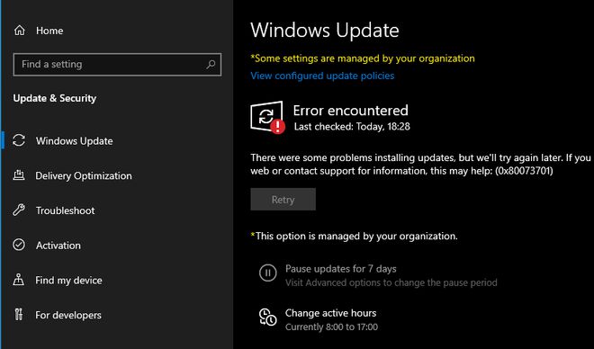
Task: Click the active hours clock icon
Action: point(268,317)
